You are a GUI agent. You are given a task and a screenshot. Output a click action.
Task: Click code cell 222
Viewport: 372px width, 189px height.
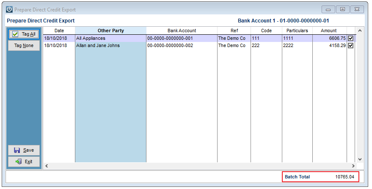tap(266, 45)
